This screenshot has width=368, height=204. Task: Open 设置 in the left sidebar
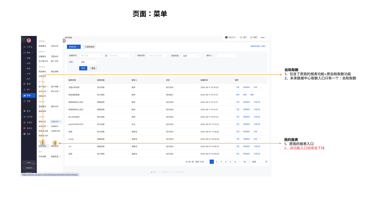[28, 101]
